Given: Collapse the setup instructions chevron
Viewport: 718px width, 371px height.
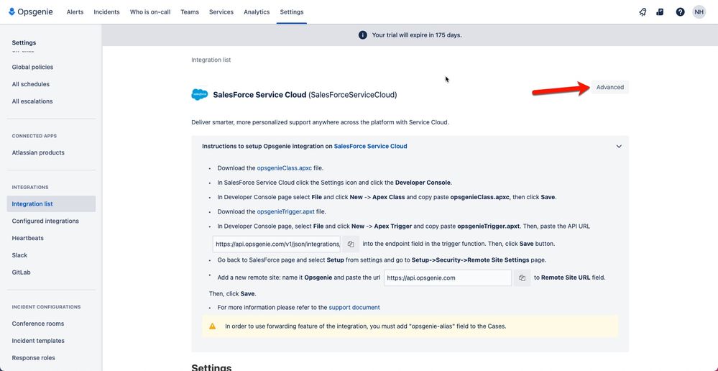Looking at the screenshot, I should [619, 146].
